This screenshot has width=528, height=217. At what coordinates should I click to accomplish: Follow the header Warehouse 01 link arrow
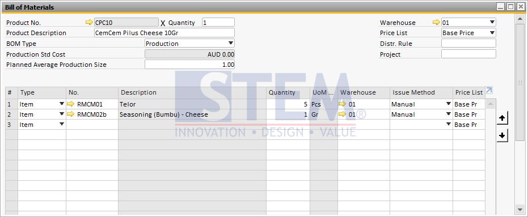(x=436, y=23)
